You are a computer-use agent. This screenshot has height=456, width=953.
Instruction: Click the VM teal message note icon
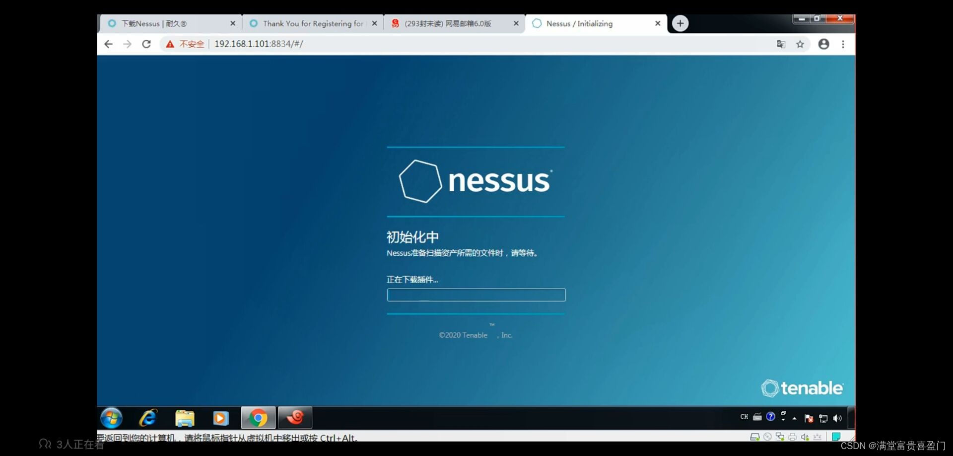pos(836,437)
